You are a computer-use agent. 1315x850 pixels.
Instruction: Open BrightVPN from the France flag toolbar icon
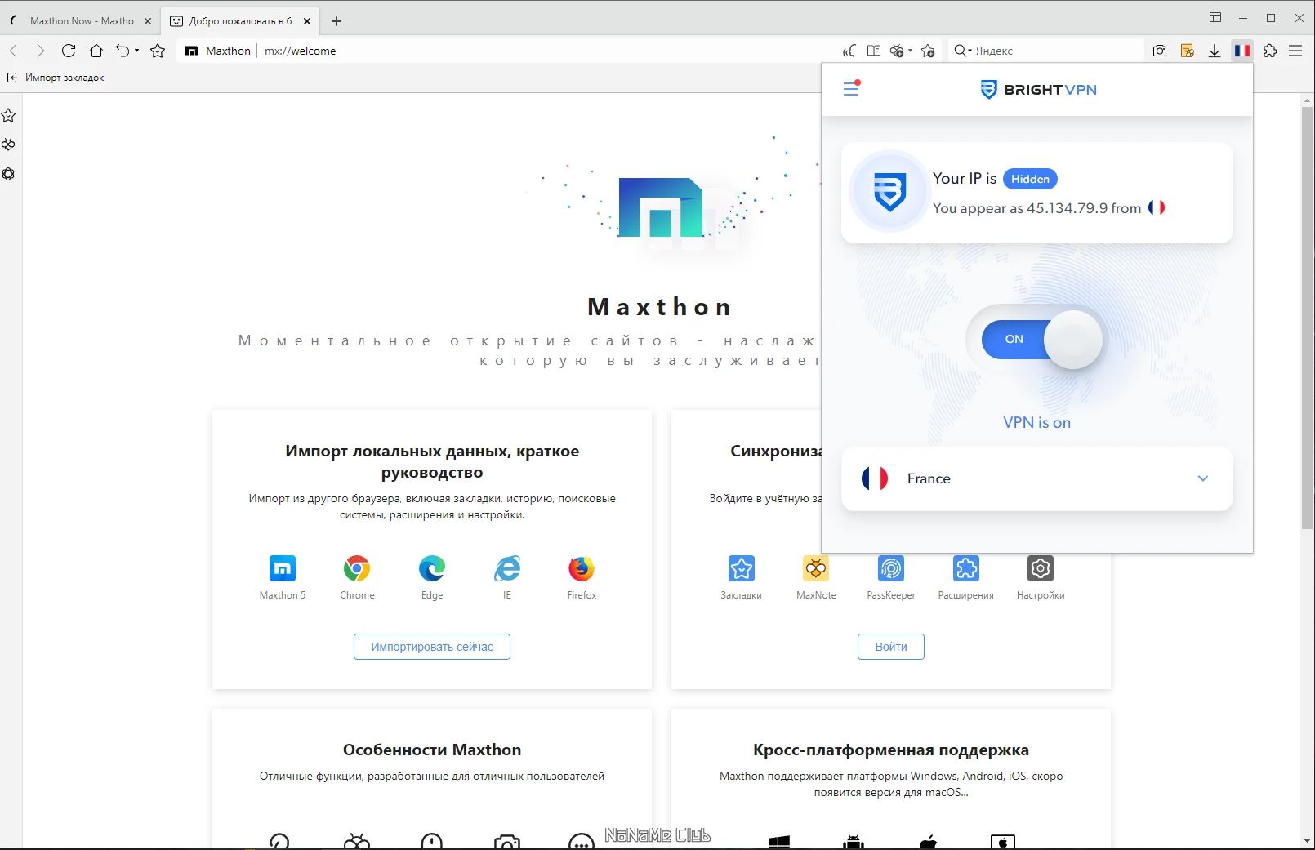(1242, 51)
